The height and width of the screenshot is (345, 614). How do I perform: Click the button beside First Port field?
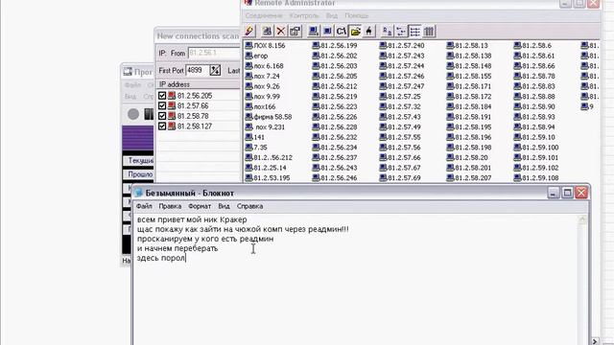click(215, 70)
